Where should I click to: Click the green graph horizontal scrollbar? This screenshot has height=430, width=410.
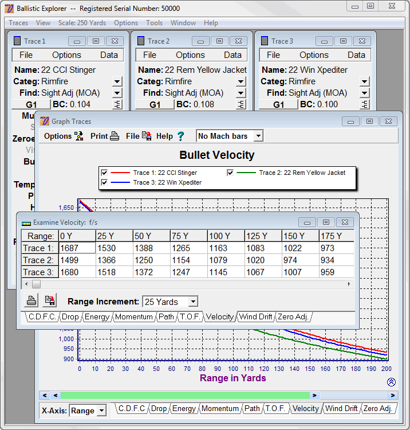(185, 395)
